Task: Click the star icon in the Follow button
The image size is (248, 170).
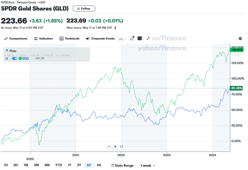Action: click(x=78, y=9)
